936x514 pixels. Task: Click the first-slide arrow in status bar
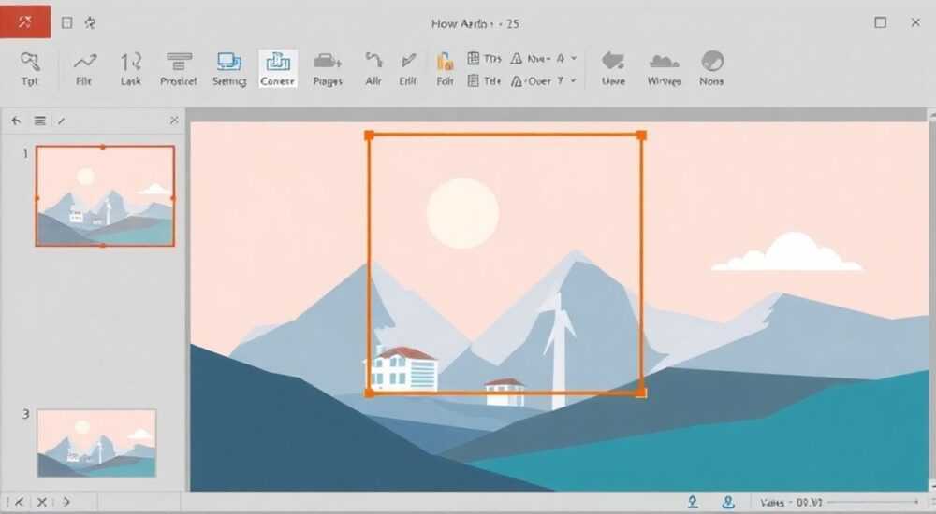tap(19, 502)
